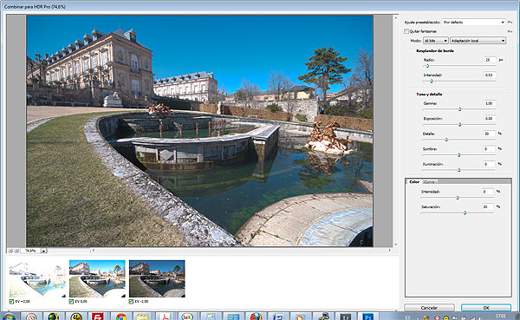
Task: Click the Exposición value field
Action: (x=490, y=119)
